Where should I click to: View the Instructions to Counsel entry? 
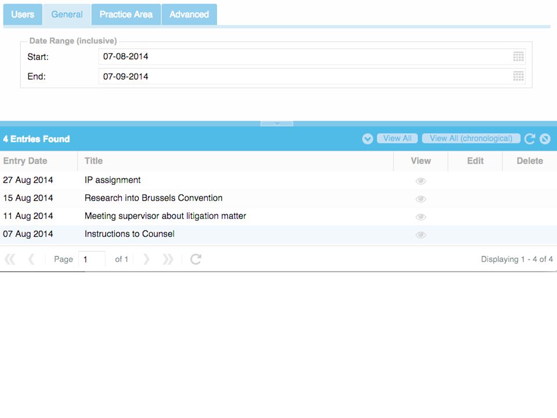[x=421, y=235]
